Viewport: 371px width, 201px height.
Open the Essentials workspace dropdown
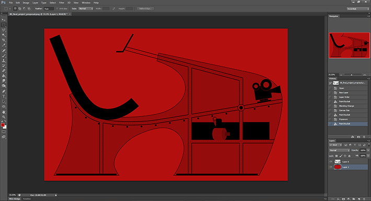[358, 9]
